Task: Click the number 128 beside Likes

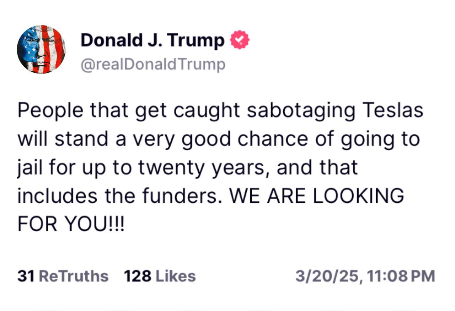Action: (x=137, y=276)
